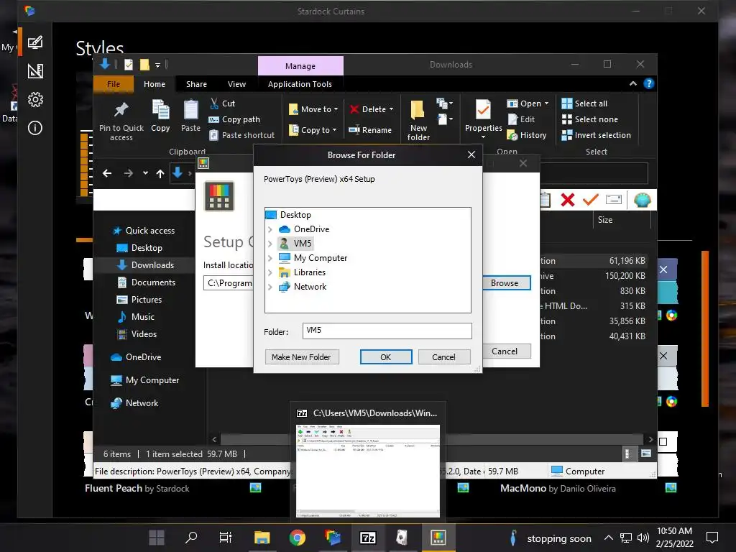Click OK in Browse For Folder dialog
The width and height of the screenshot is (736, 552).
[x=386, y=357]
